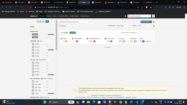Click the Vulnerabilities E rating badge
This screenshot has height=105, width=187.
tap(77, 41)
